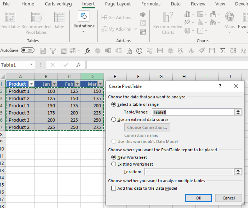Open Recommended Charts
This screenshot has height=208, width=248.
point(168,23)
